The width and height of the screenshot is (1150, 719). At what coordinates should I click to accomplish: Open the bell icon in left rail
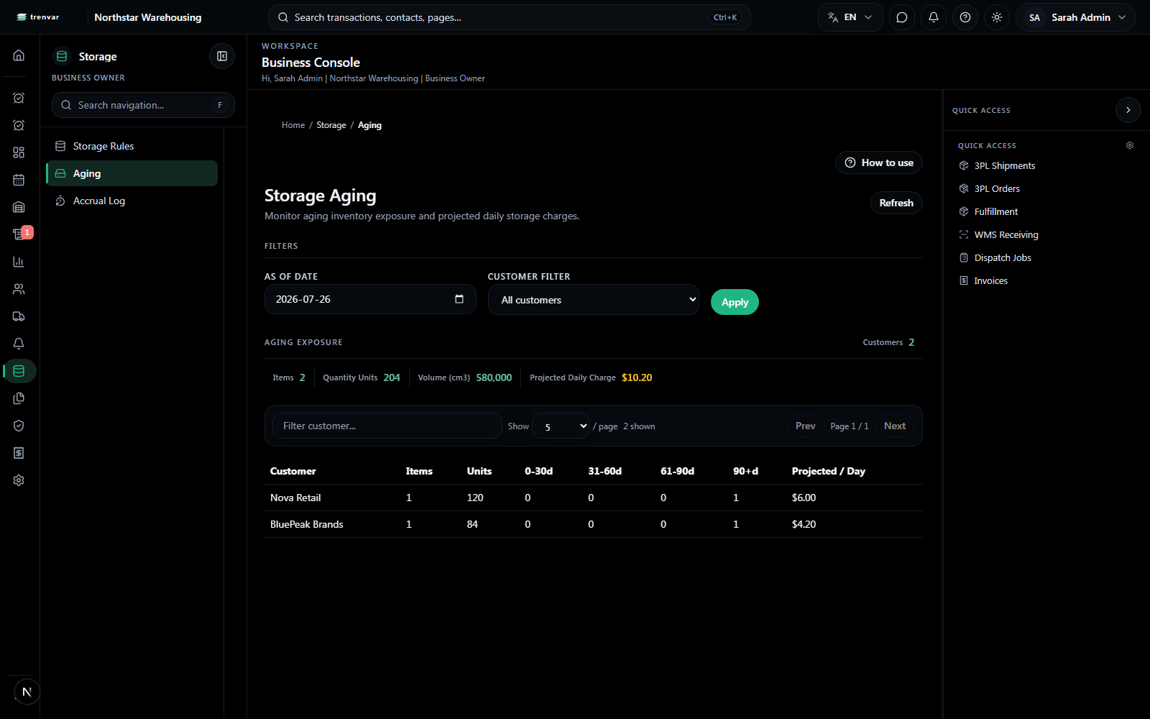pyautogui.click(x=19, y=344)
